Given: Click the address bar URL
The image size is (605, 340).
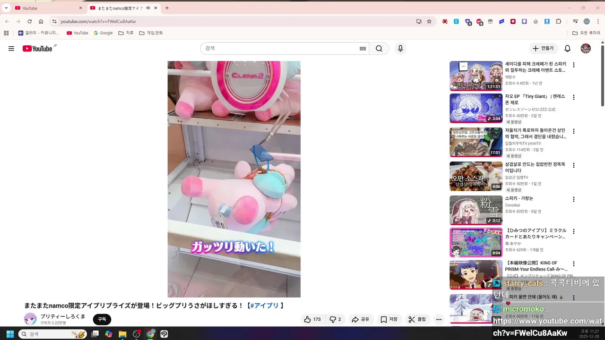Looking at the screenshot, I should click(x=98, y=21).
